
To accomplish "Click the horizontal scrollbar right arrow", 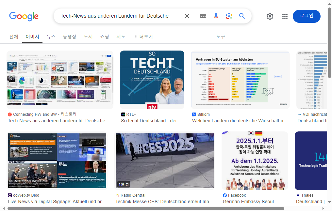I will click(323, 209).
